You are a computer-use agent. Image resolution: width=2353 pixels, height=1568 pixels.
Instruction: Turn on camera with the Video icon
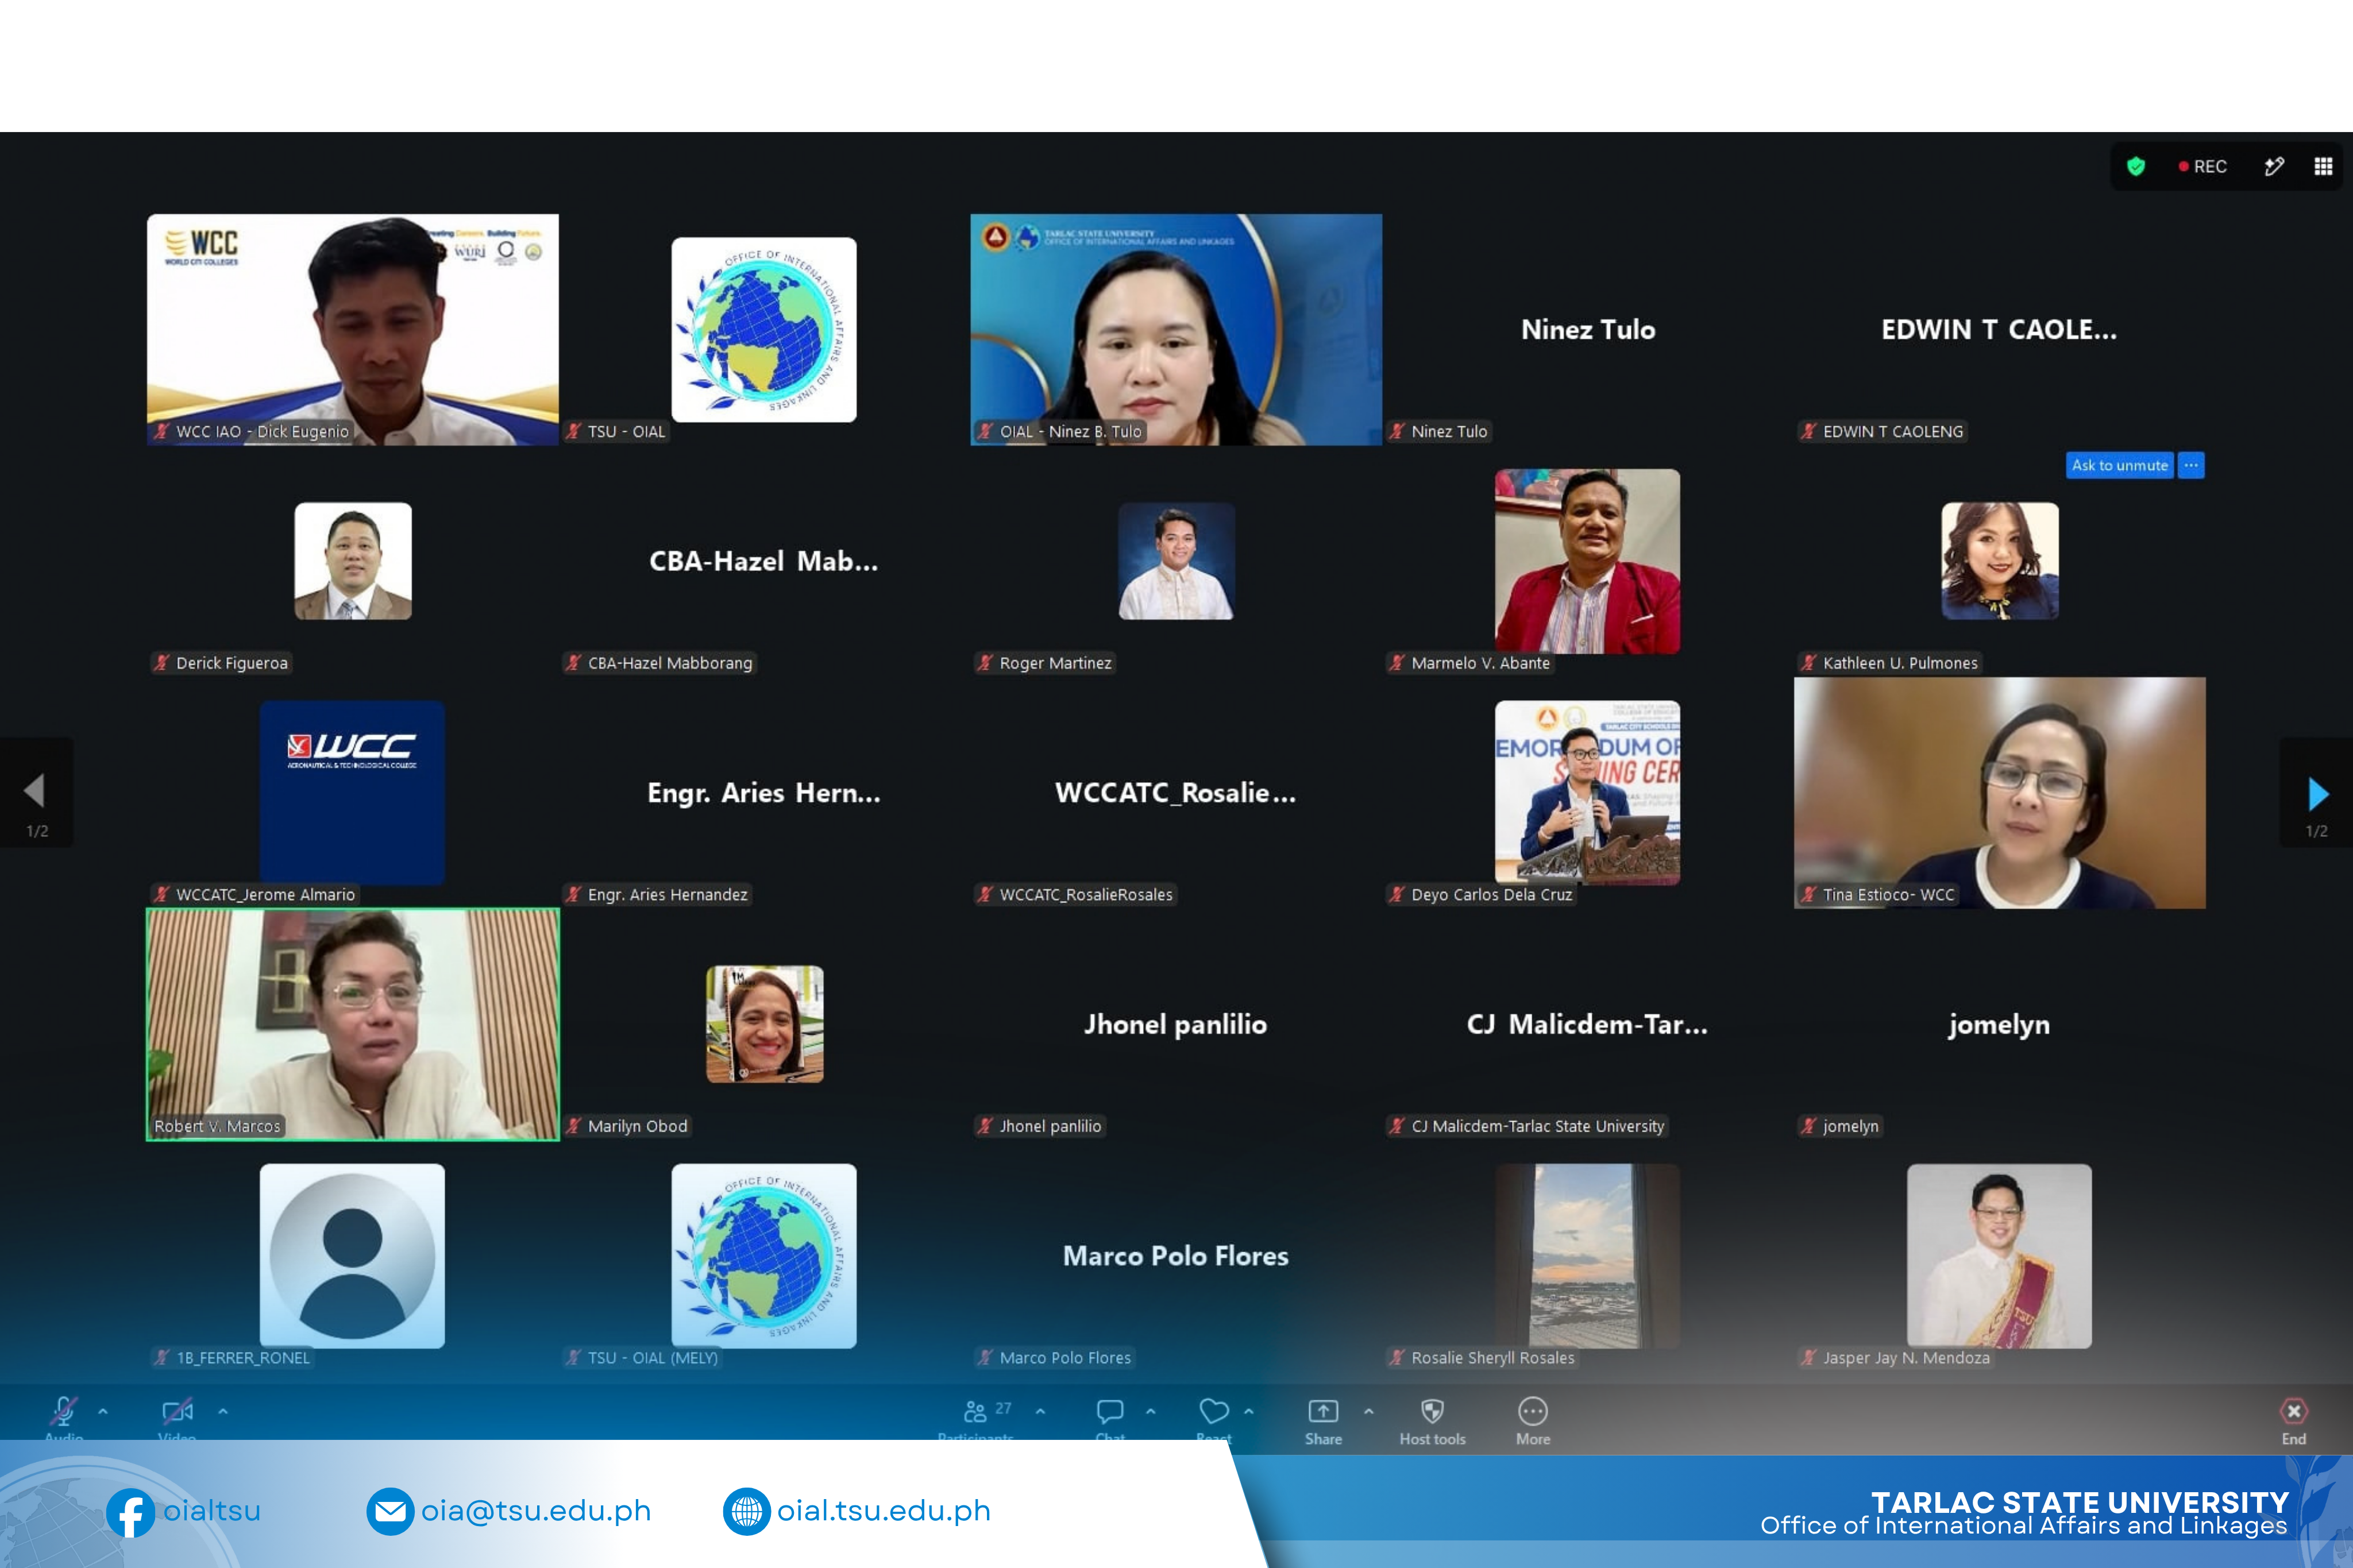point(177,1411)
